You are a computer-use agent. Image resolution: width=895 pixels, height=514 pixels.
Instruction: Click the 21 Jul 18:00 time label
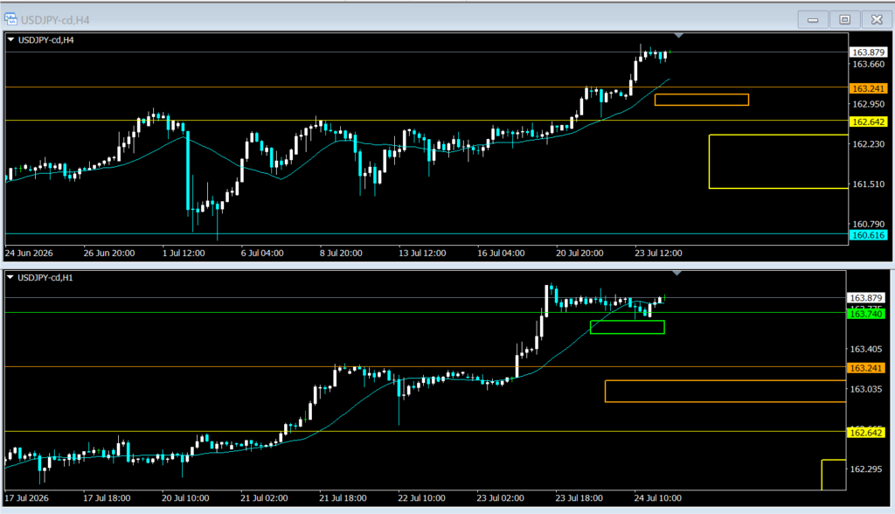pyautogui.click(x=343, y=498)
